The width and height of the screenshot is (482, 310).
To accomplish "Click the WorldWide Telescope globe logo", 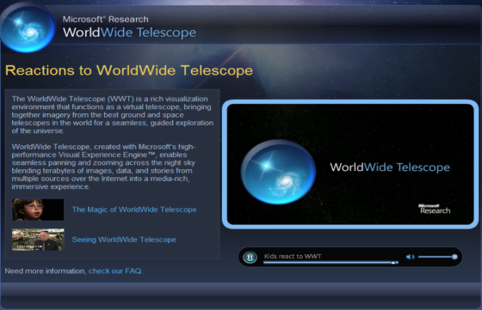I will click(28, 28).
